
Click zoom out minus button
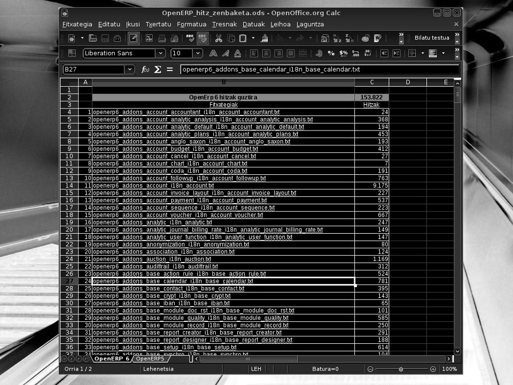[370, 369]
